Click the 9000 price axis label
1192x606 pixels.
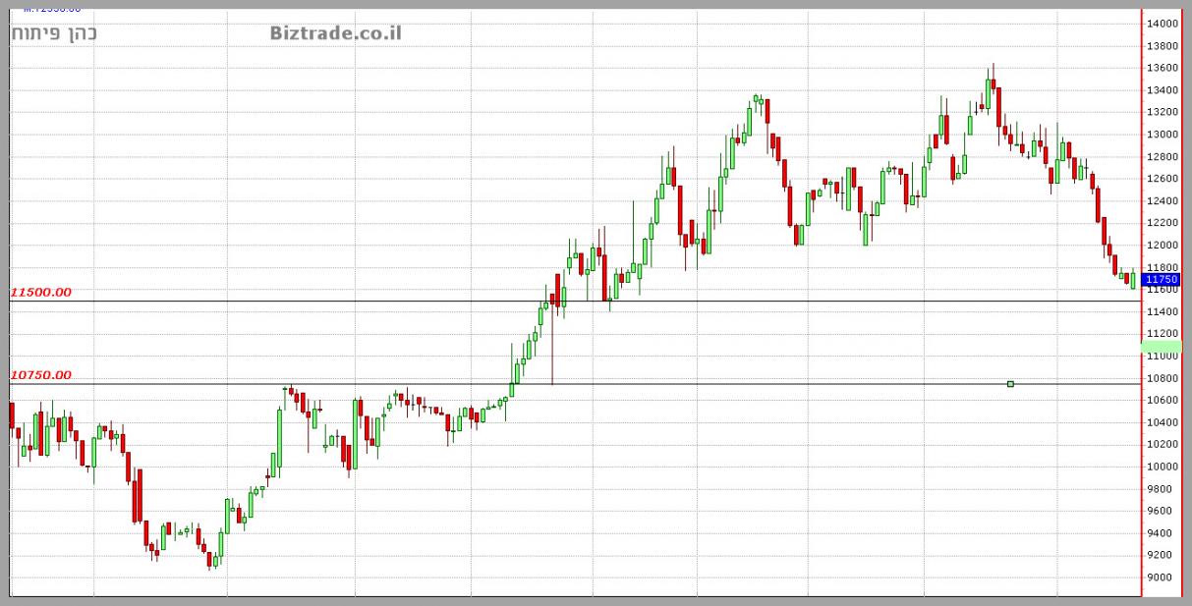(x=1160, y=578)
